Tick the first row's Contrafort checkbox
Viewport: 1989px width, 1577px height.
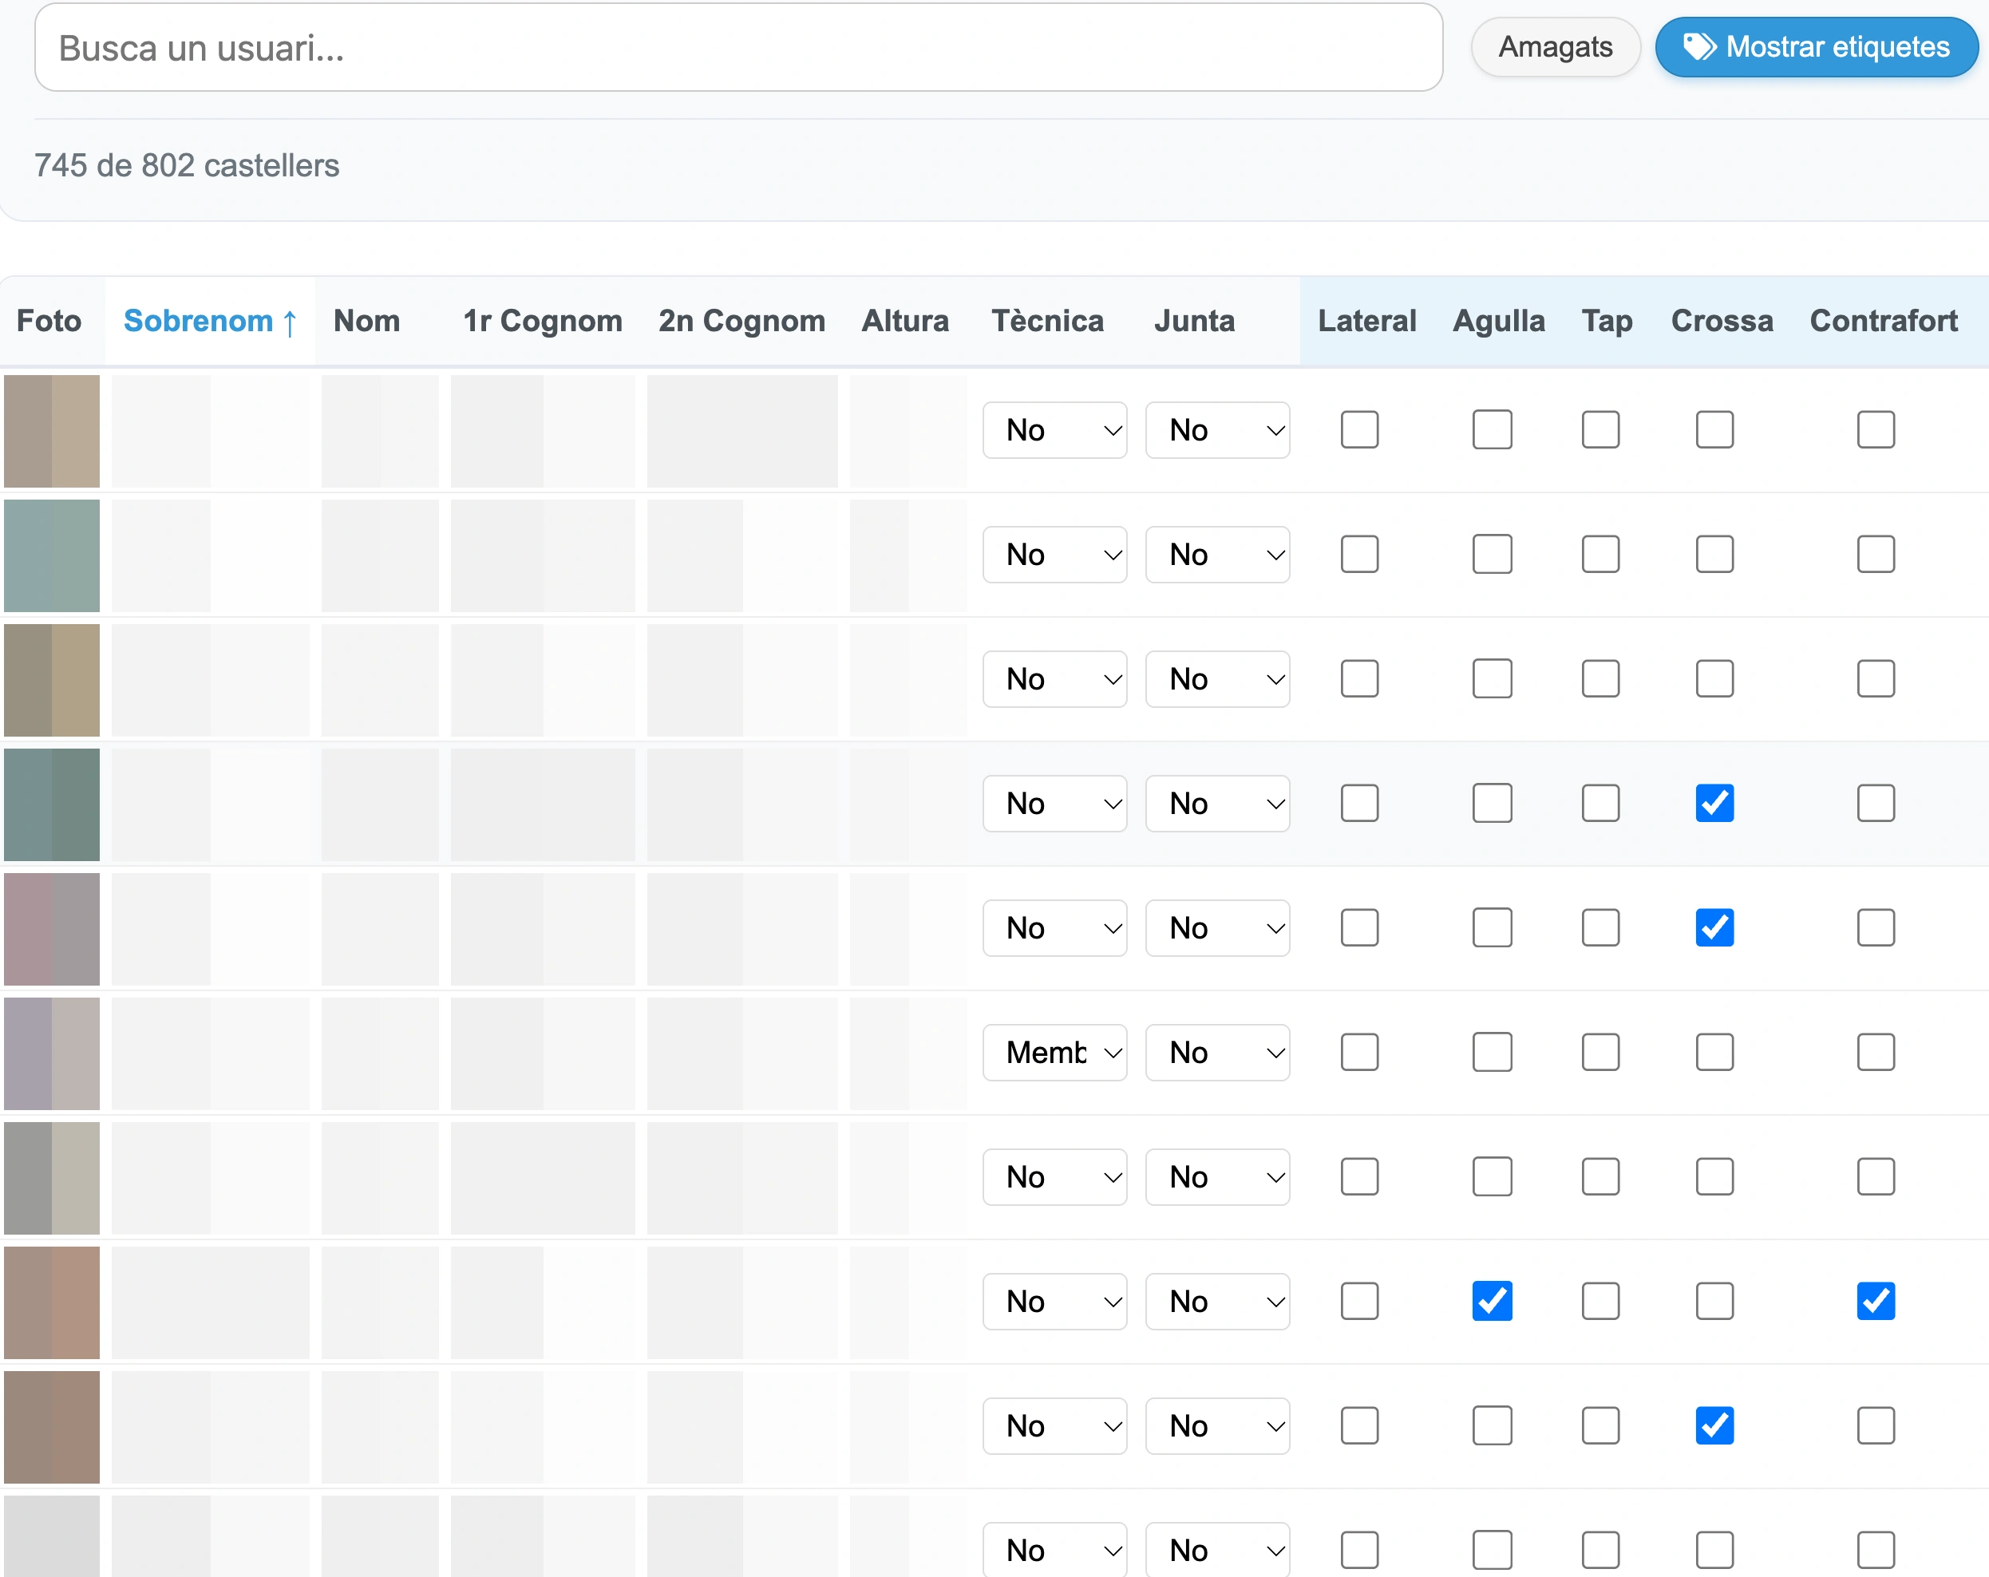click(x=1876, y=429)
